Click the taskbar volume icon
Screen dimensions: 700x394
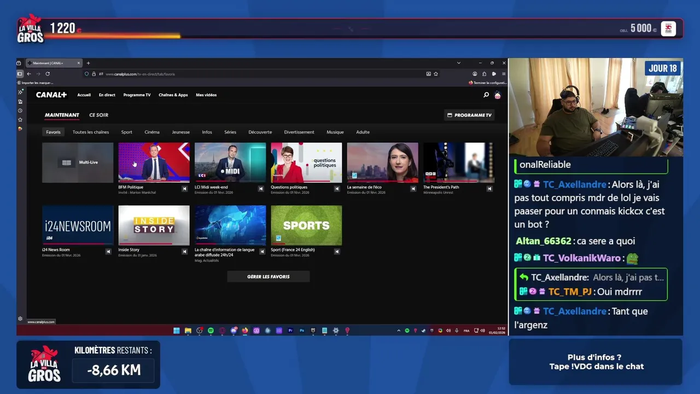(x=482, y=331)
